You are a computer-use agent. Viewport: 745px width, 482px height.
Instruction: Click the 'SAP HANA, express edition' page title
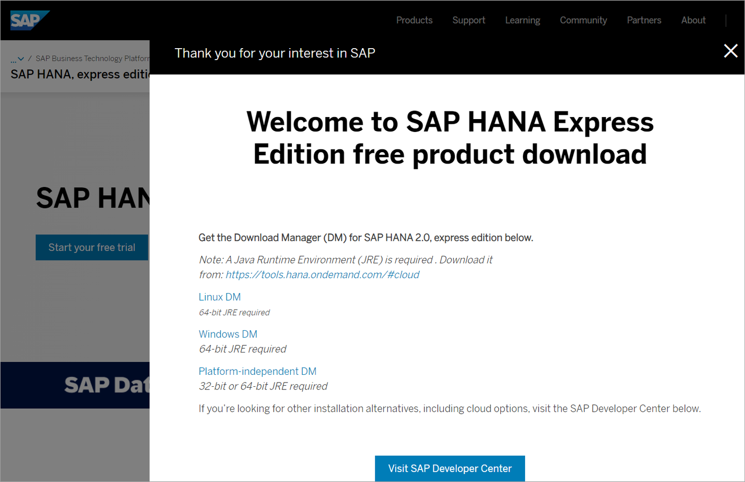point(80,75)
